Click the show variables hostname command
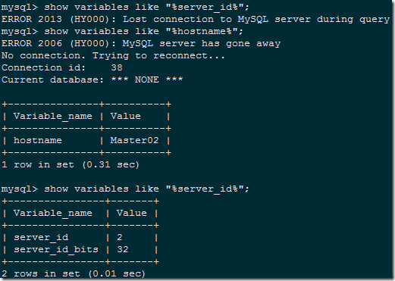Viewport: 395px width, 281px height. pos(122,32)
